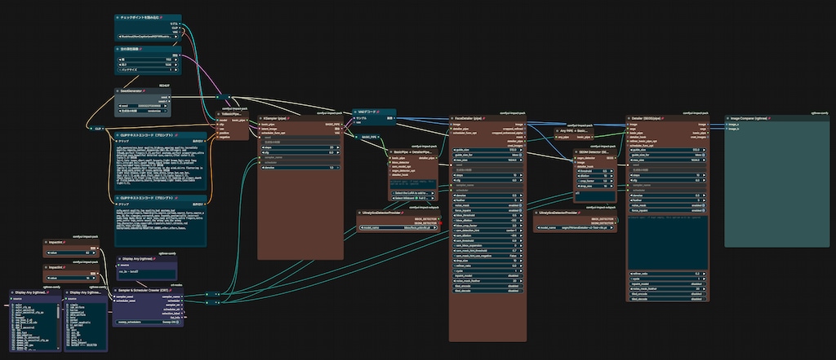Click the pin icon on the Detailer (SEGS/pipe) title
The image size is (836, 360).
pyautogui.click(x=664, y=118)
